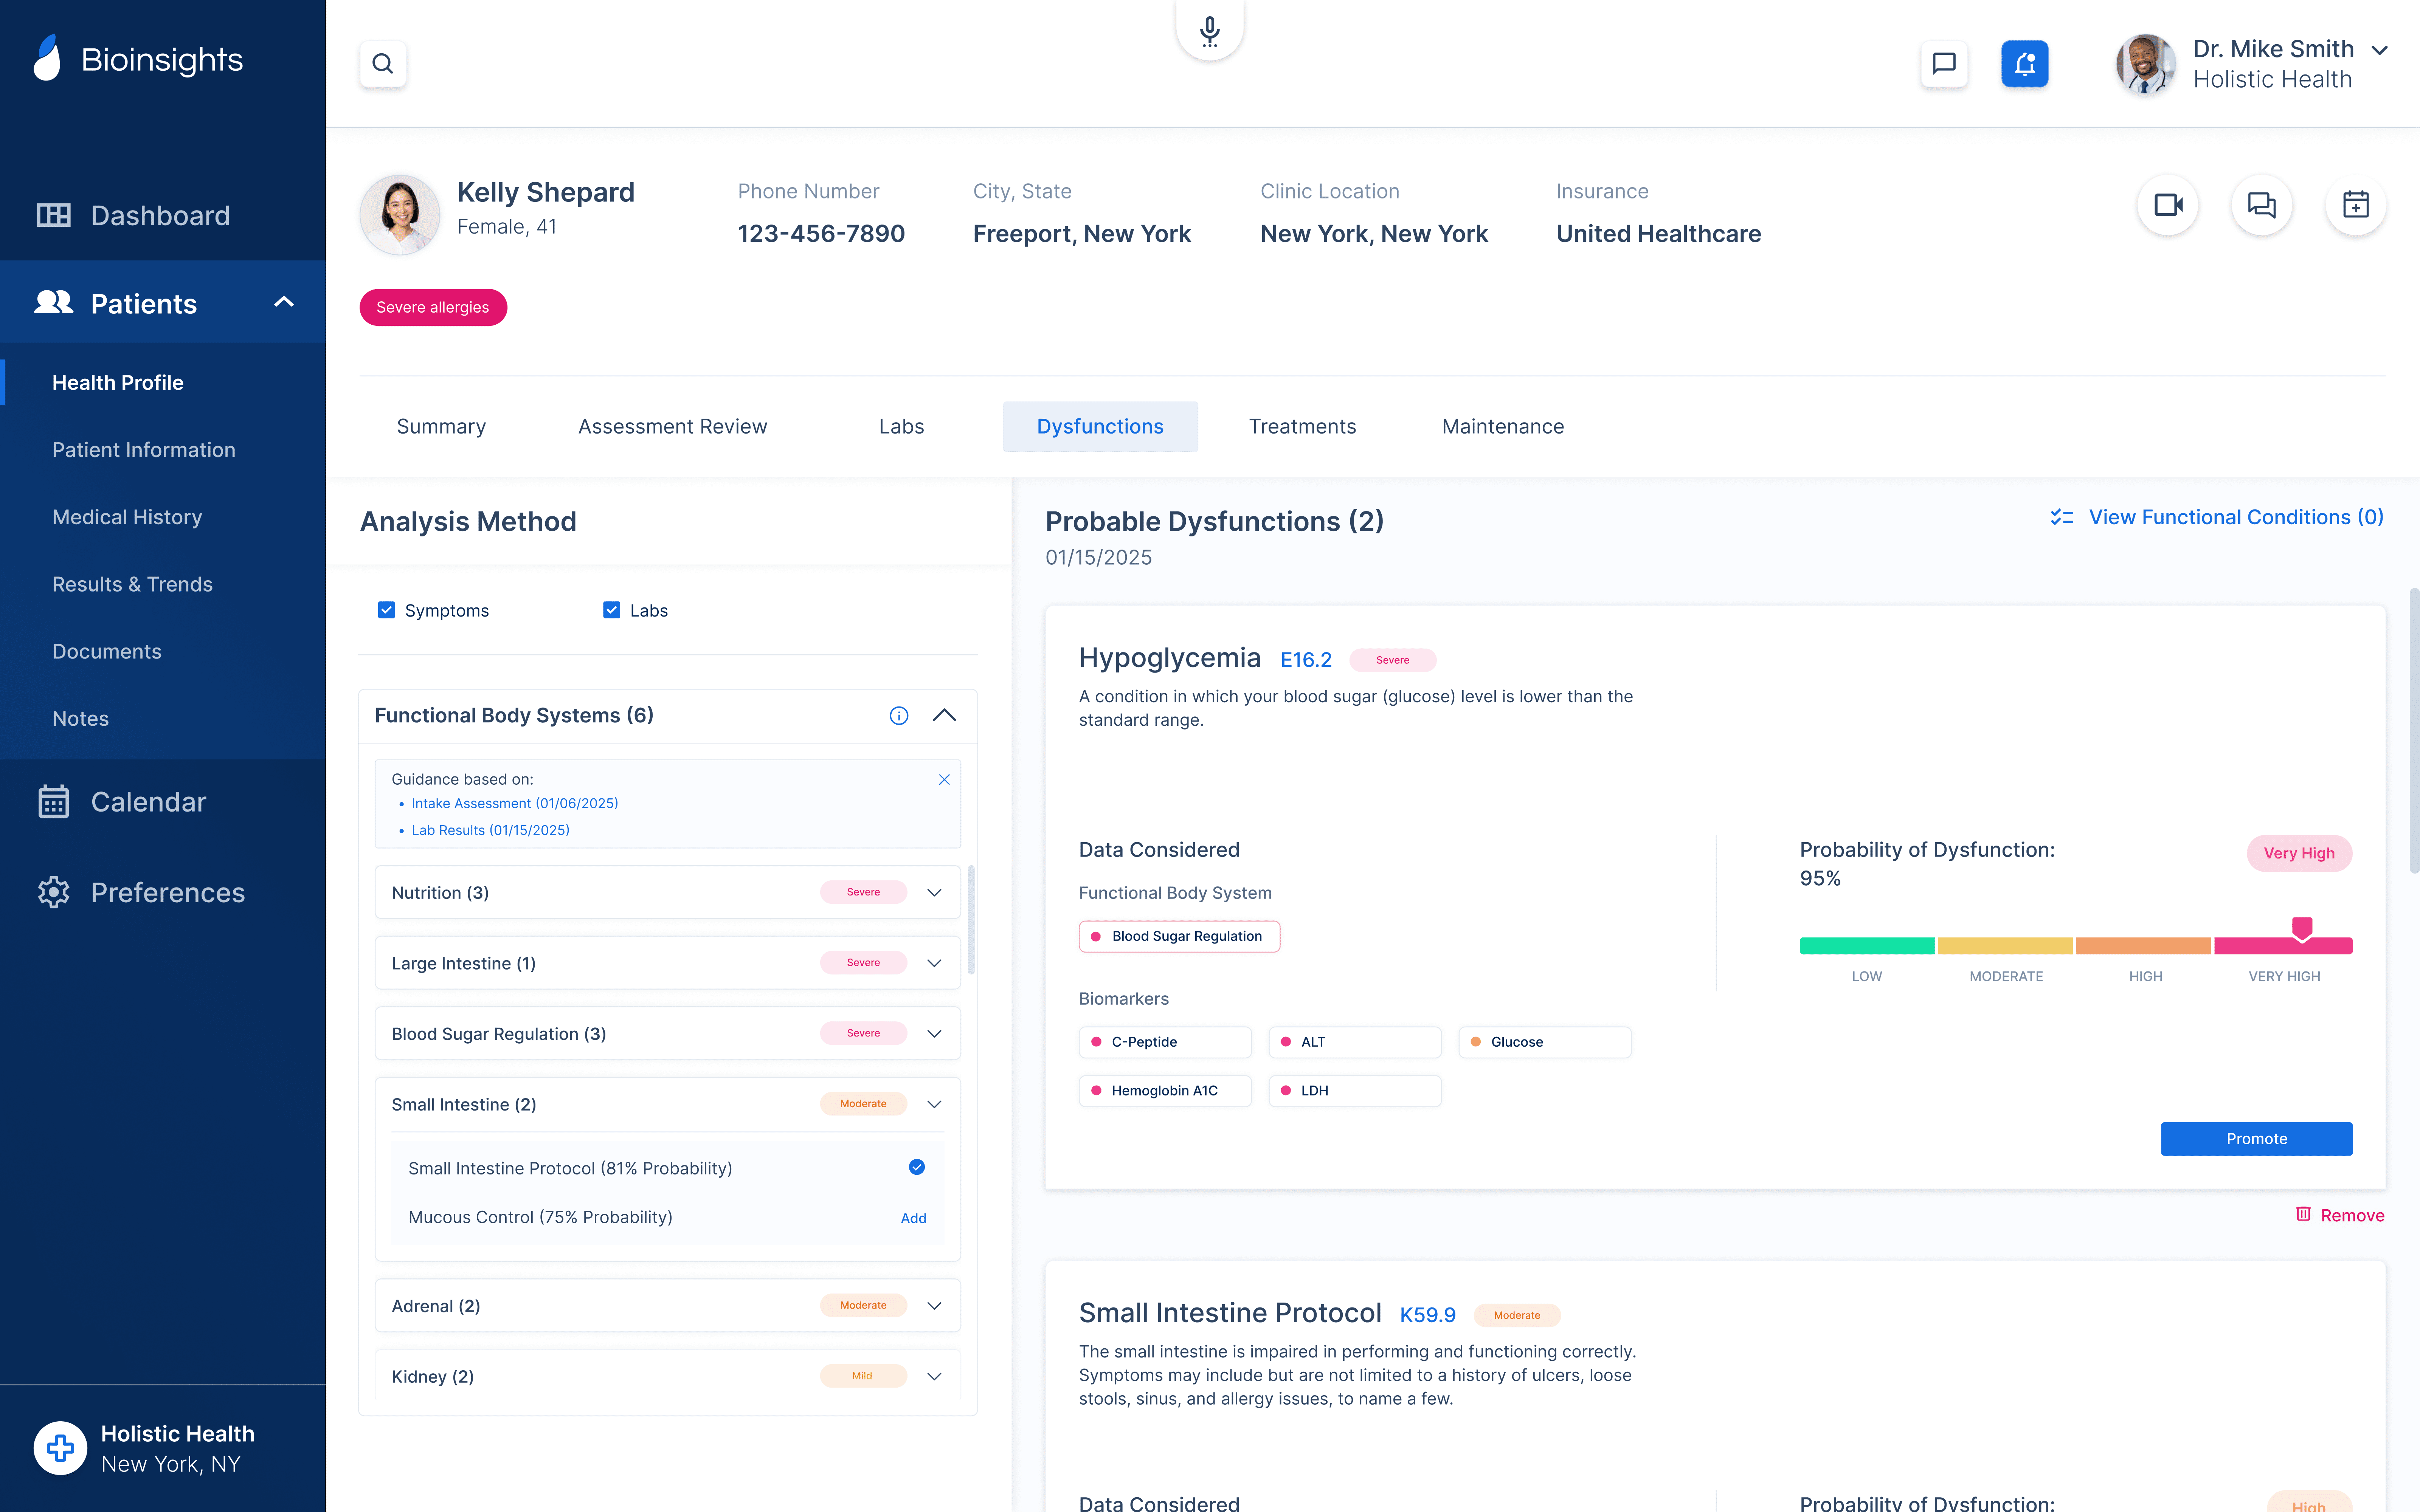Click the Patients people icon
Image resolution: width=2420 pixels, height=1512 pixels.
pos(54,302)
